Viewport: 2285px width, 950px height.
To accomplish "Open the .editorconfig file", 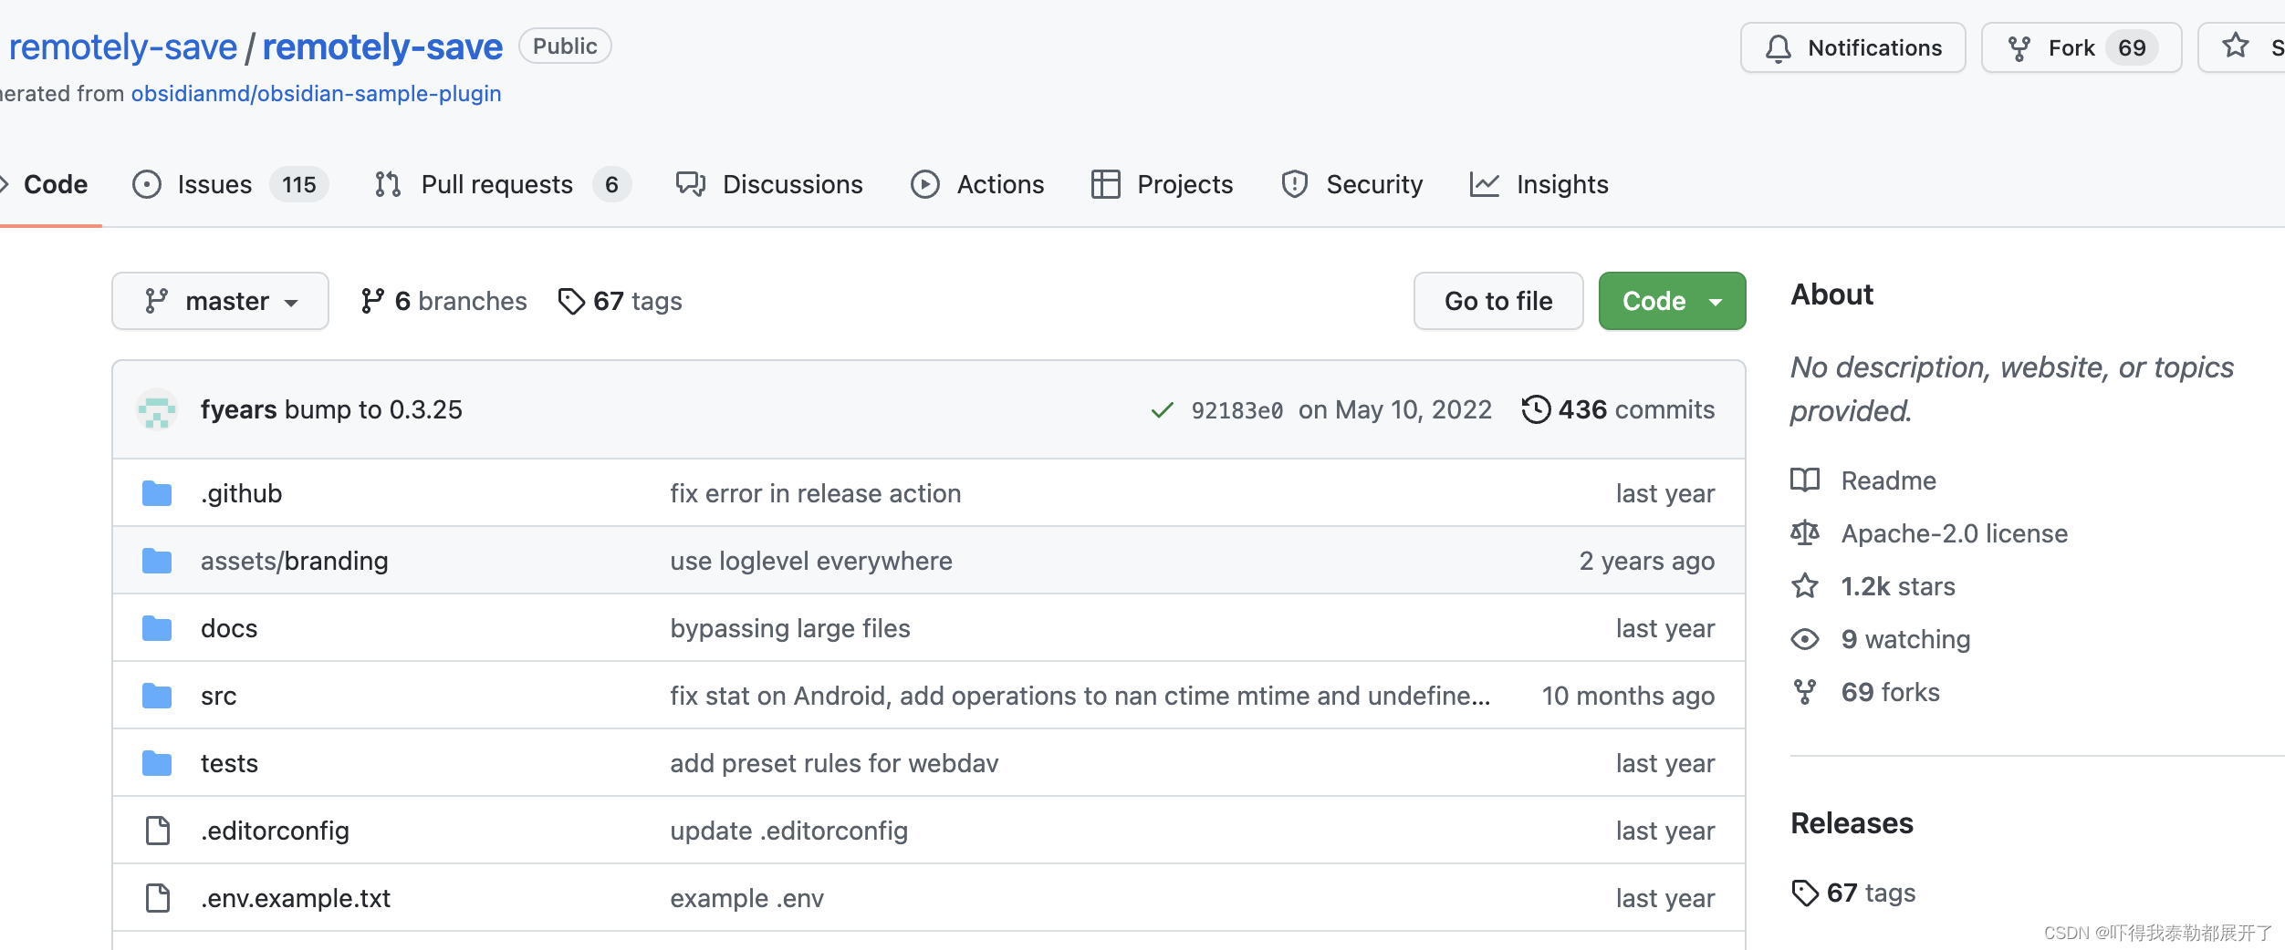I will [275, 831].
